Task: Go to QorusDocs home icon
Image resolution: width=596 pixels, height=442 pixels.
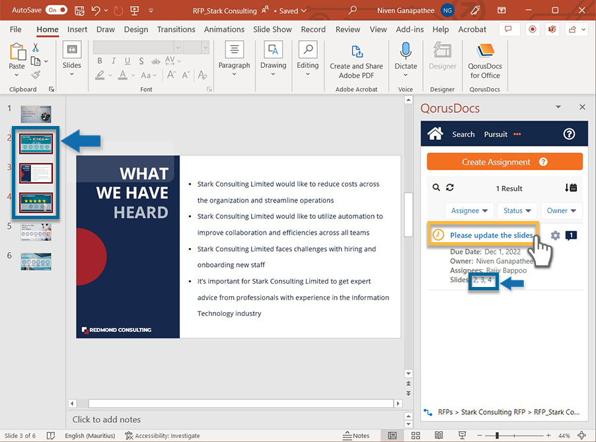Action: pos(435,134)
